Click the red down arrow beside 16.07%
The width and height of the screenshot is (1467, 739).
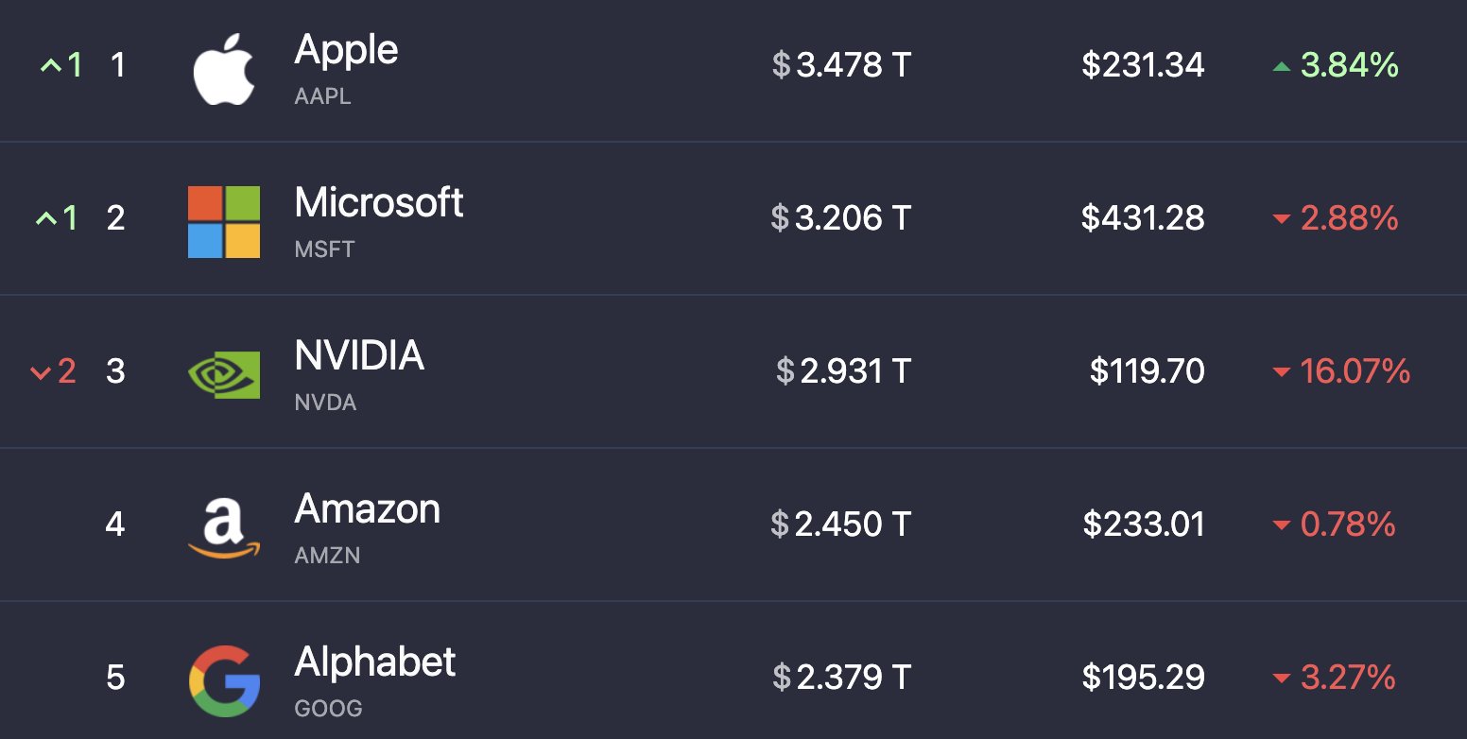pyautogui.click(x=1282, y=372)
